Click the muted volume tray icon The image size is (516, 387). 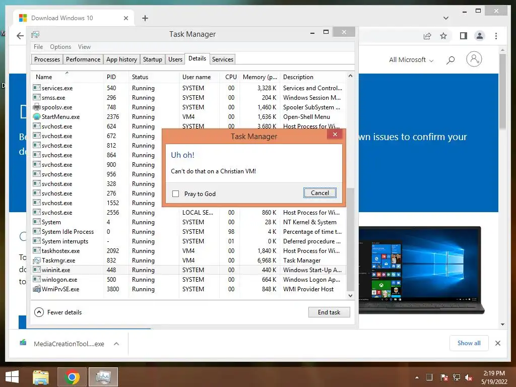coord(469,377)
